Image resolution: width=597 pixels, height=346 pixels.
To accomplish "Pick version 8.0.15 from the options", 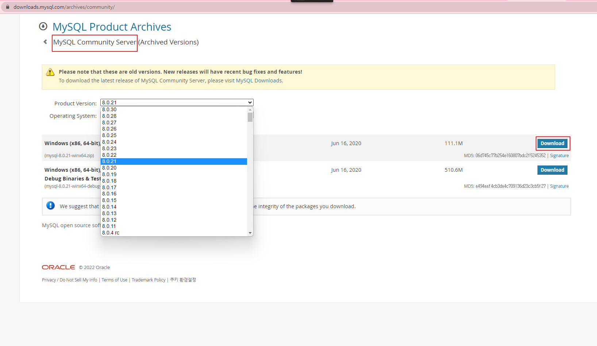I will click(x=174, y=200).
